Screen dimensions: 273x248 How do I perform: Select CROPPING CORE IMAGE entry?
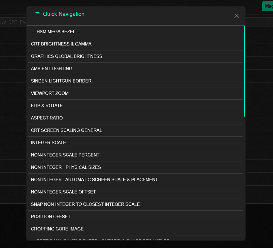point(57,229)
